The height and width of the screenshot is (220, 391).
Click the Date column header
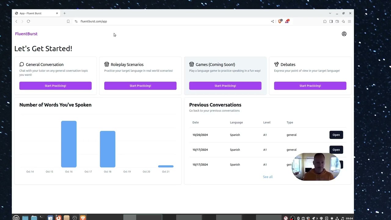tap(195, 123)
